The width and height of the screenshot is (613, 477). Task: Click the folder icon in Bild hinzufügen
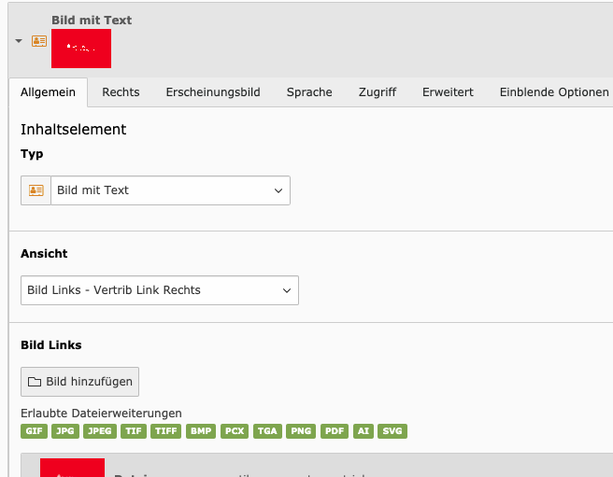tap(35, 382)
